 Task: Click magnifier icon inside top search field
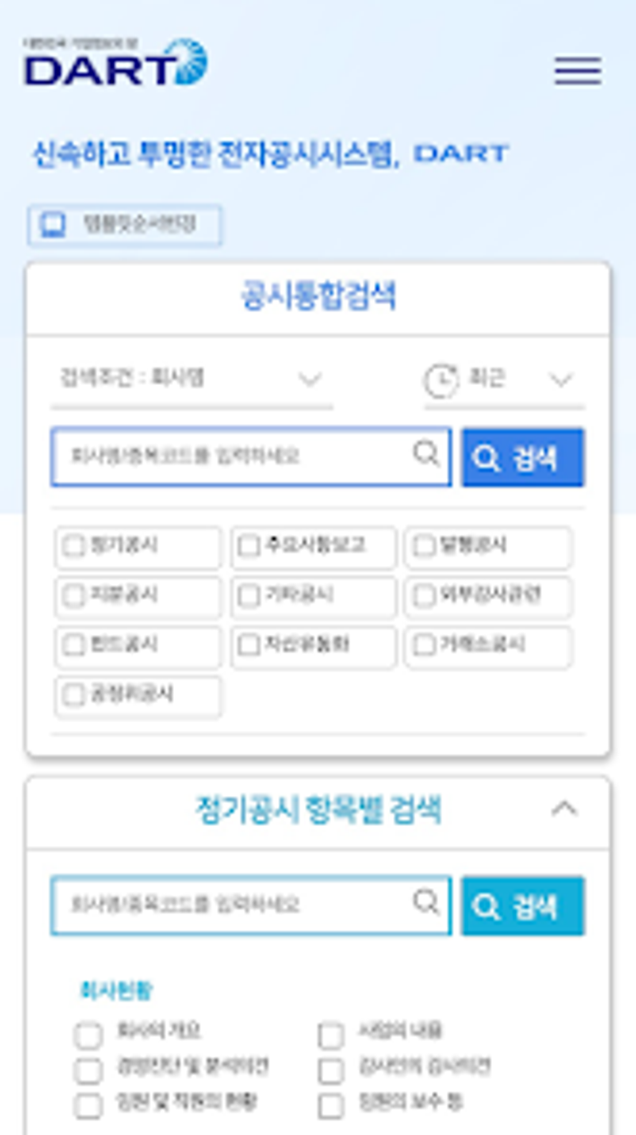pos(426,454)
